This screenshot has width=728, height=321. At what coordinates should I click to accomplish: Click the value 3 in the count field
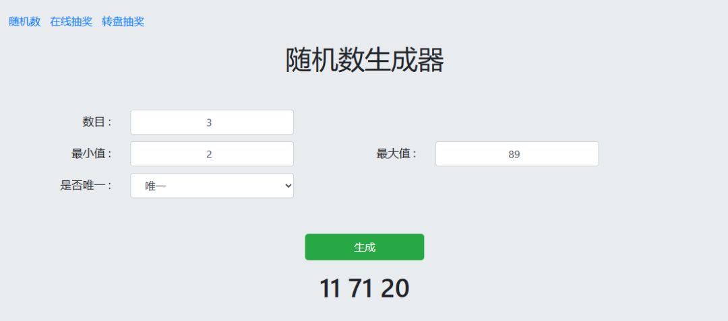[x=209, y=122]
